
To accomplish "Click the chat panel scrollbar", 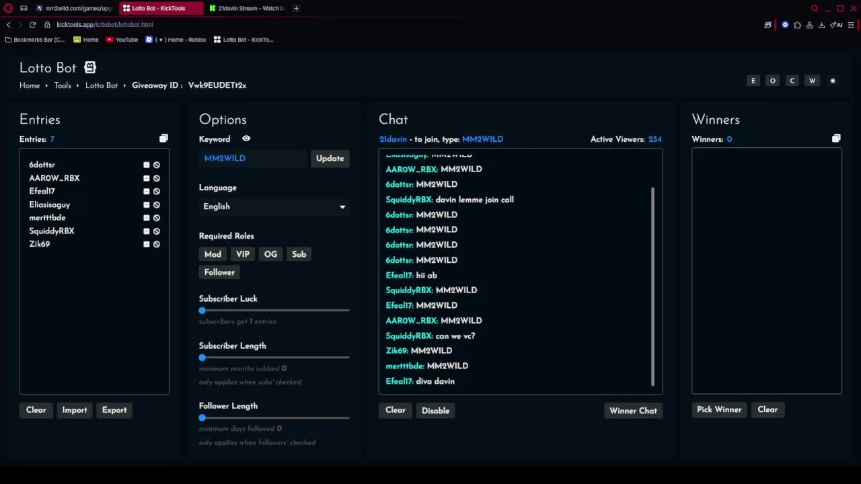I will tap(652, 286).
